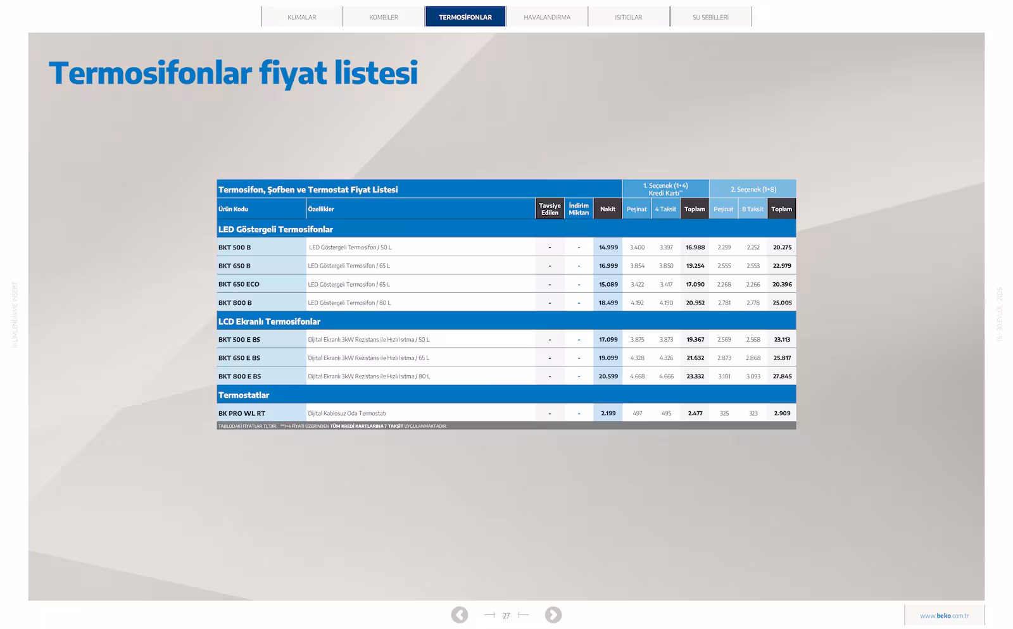Screen dimensions: 1013x629
Task: Click the cash price 19.099
Action: tap(608, 358)
